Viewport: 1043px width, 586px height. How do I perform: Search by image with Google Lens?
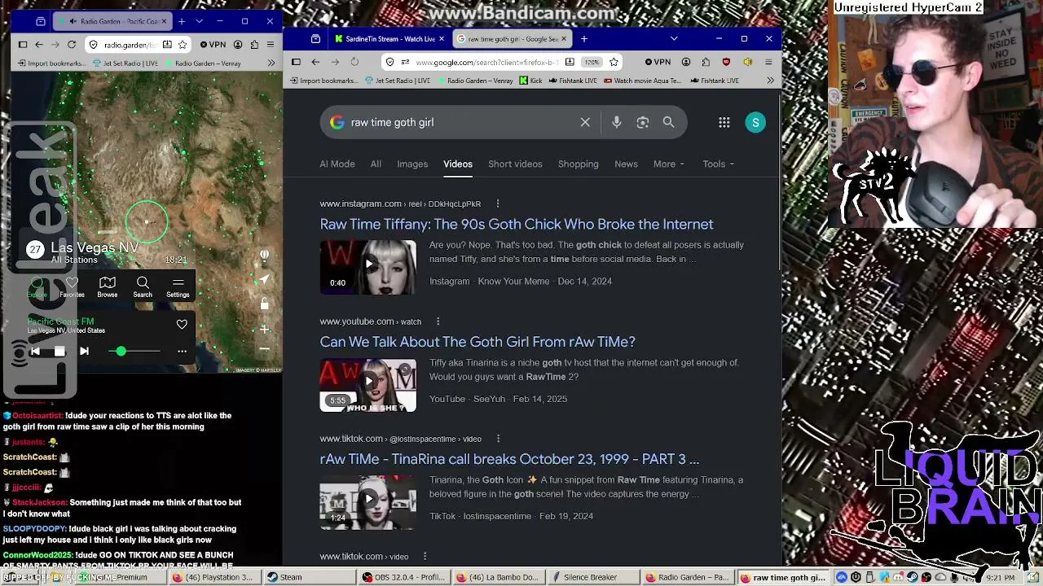coord(643,122)
